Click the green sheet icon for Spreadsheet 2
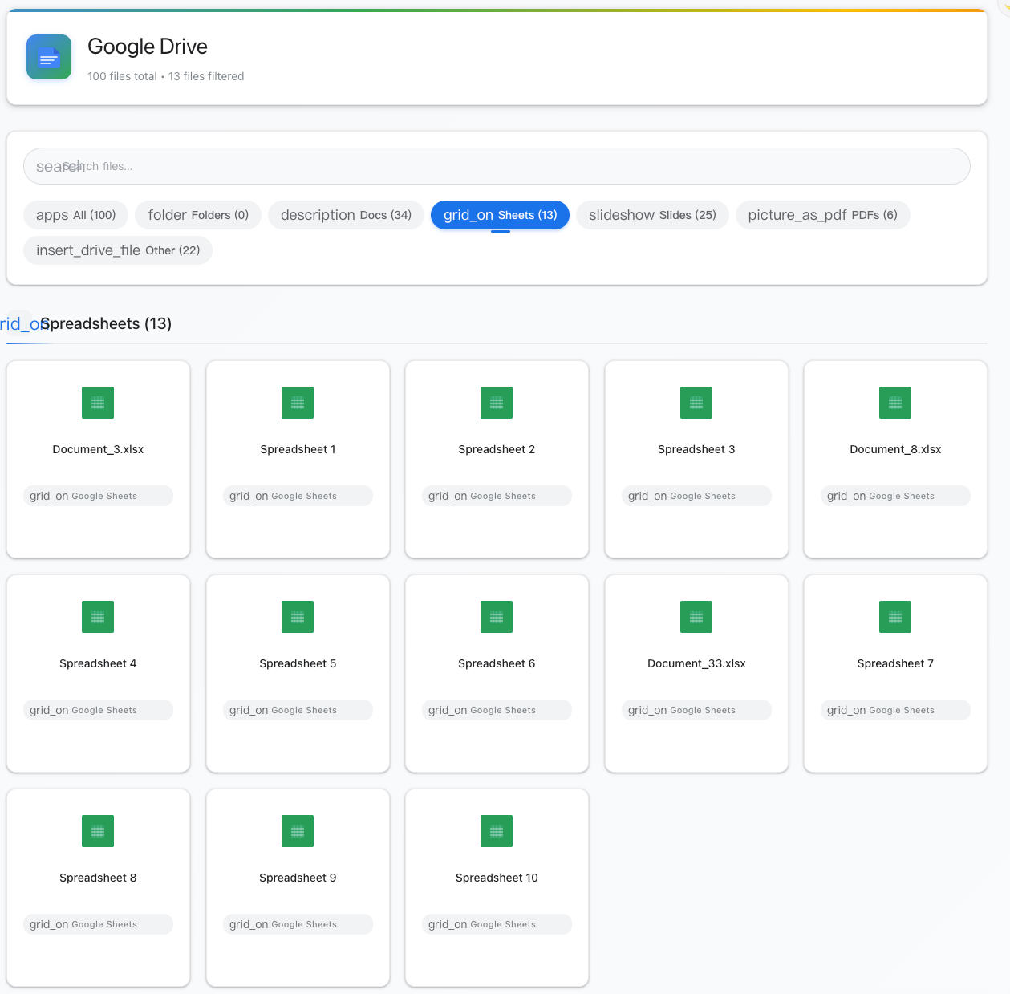Image resolution: width=1010 pixels, height=994 pixels. tap(497, 403)
